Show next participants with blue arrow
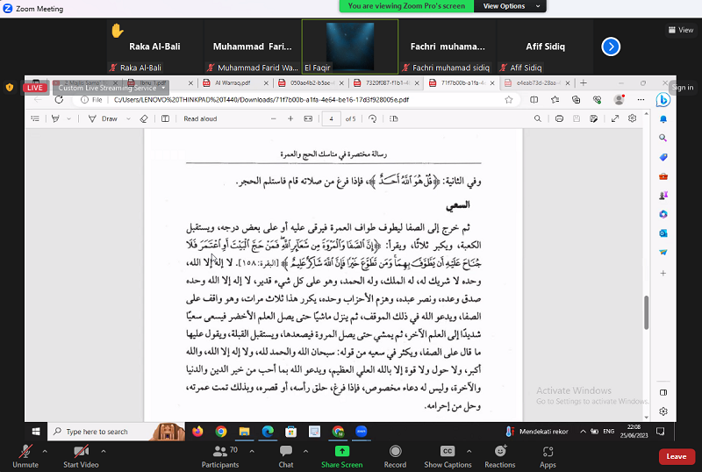Screen dimensions: 702x472 [x=611, y=46]
